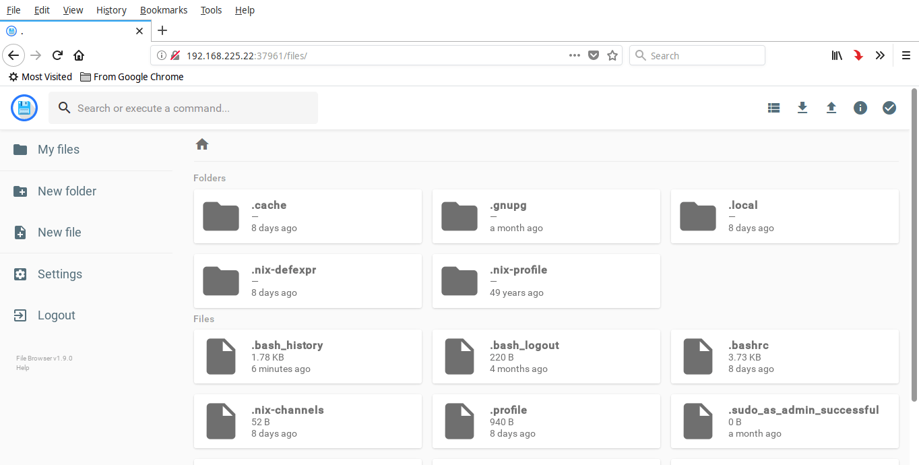919x465 pixels.
Task: Open the .cache folder
Action: [308, 216]
